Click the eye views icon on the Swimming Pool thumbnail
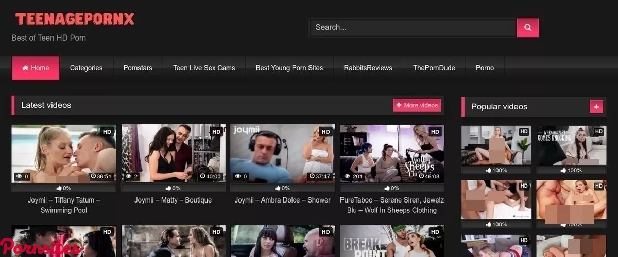The width and height of the screenshot is (618, 257). [x=19, y=176]
